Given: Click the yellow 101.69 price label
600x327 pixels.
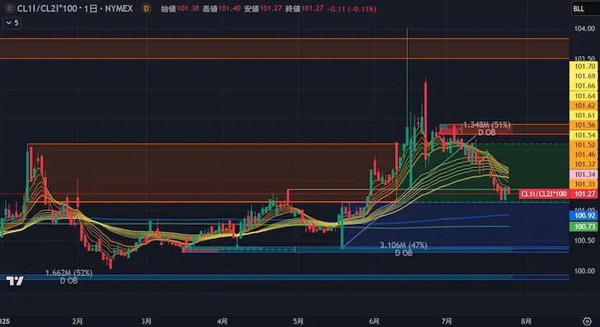Looking at the screenshot, I should [x=584, y=76].
